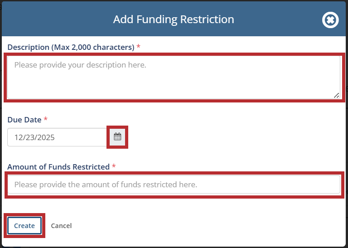Click the "Max 2,000 characters" hint text
The width and height of the screenshot is (348, 248).
(x=93, y=47)
